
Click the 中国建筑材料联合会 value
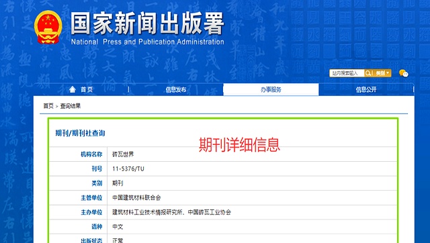(x=136, y=198)
